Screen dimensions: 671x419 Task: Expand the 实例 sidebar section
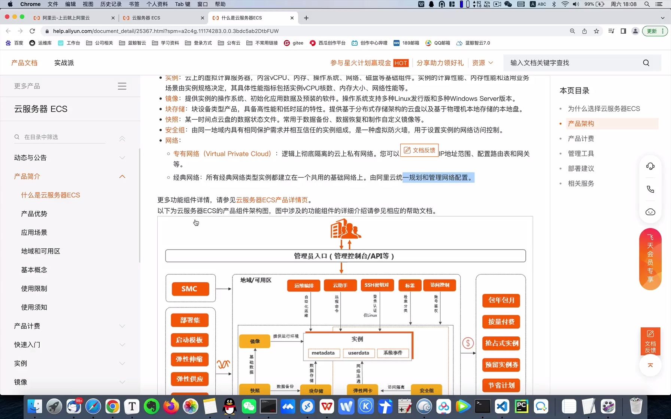(x=122, y=364)
